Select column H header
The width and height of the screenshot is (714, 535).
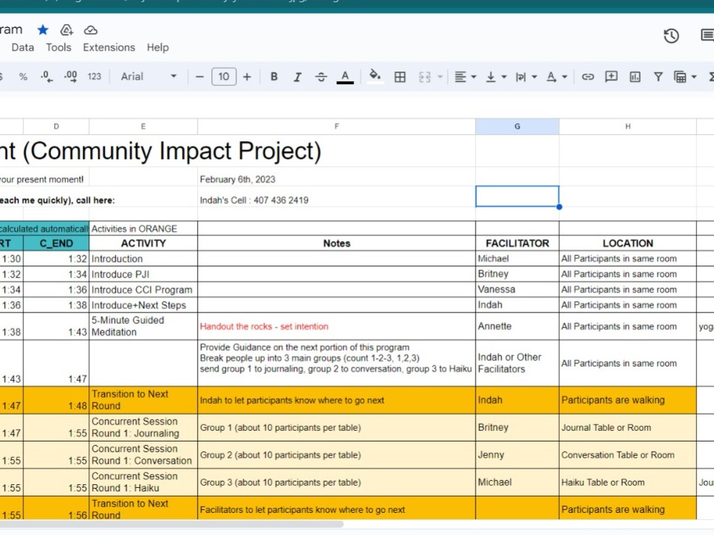coord(628,126)
